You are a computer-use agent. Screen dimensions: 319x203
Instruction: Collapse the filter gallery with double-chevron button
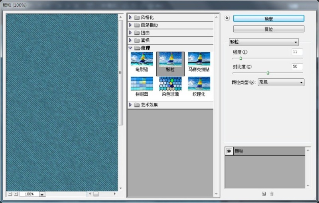[x=227, y=18]
